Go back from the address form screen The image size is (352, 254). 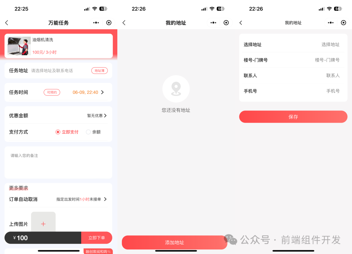241,23
